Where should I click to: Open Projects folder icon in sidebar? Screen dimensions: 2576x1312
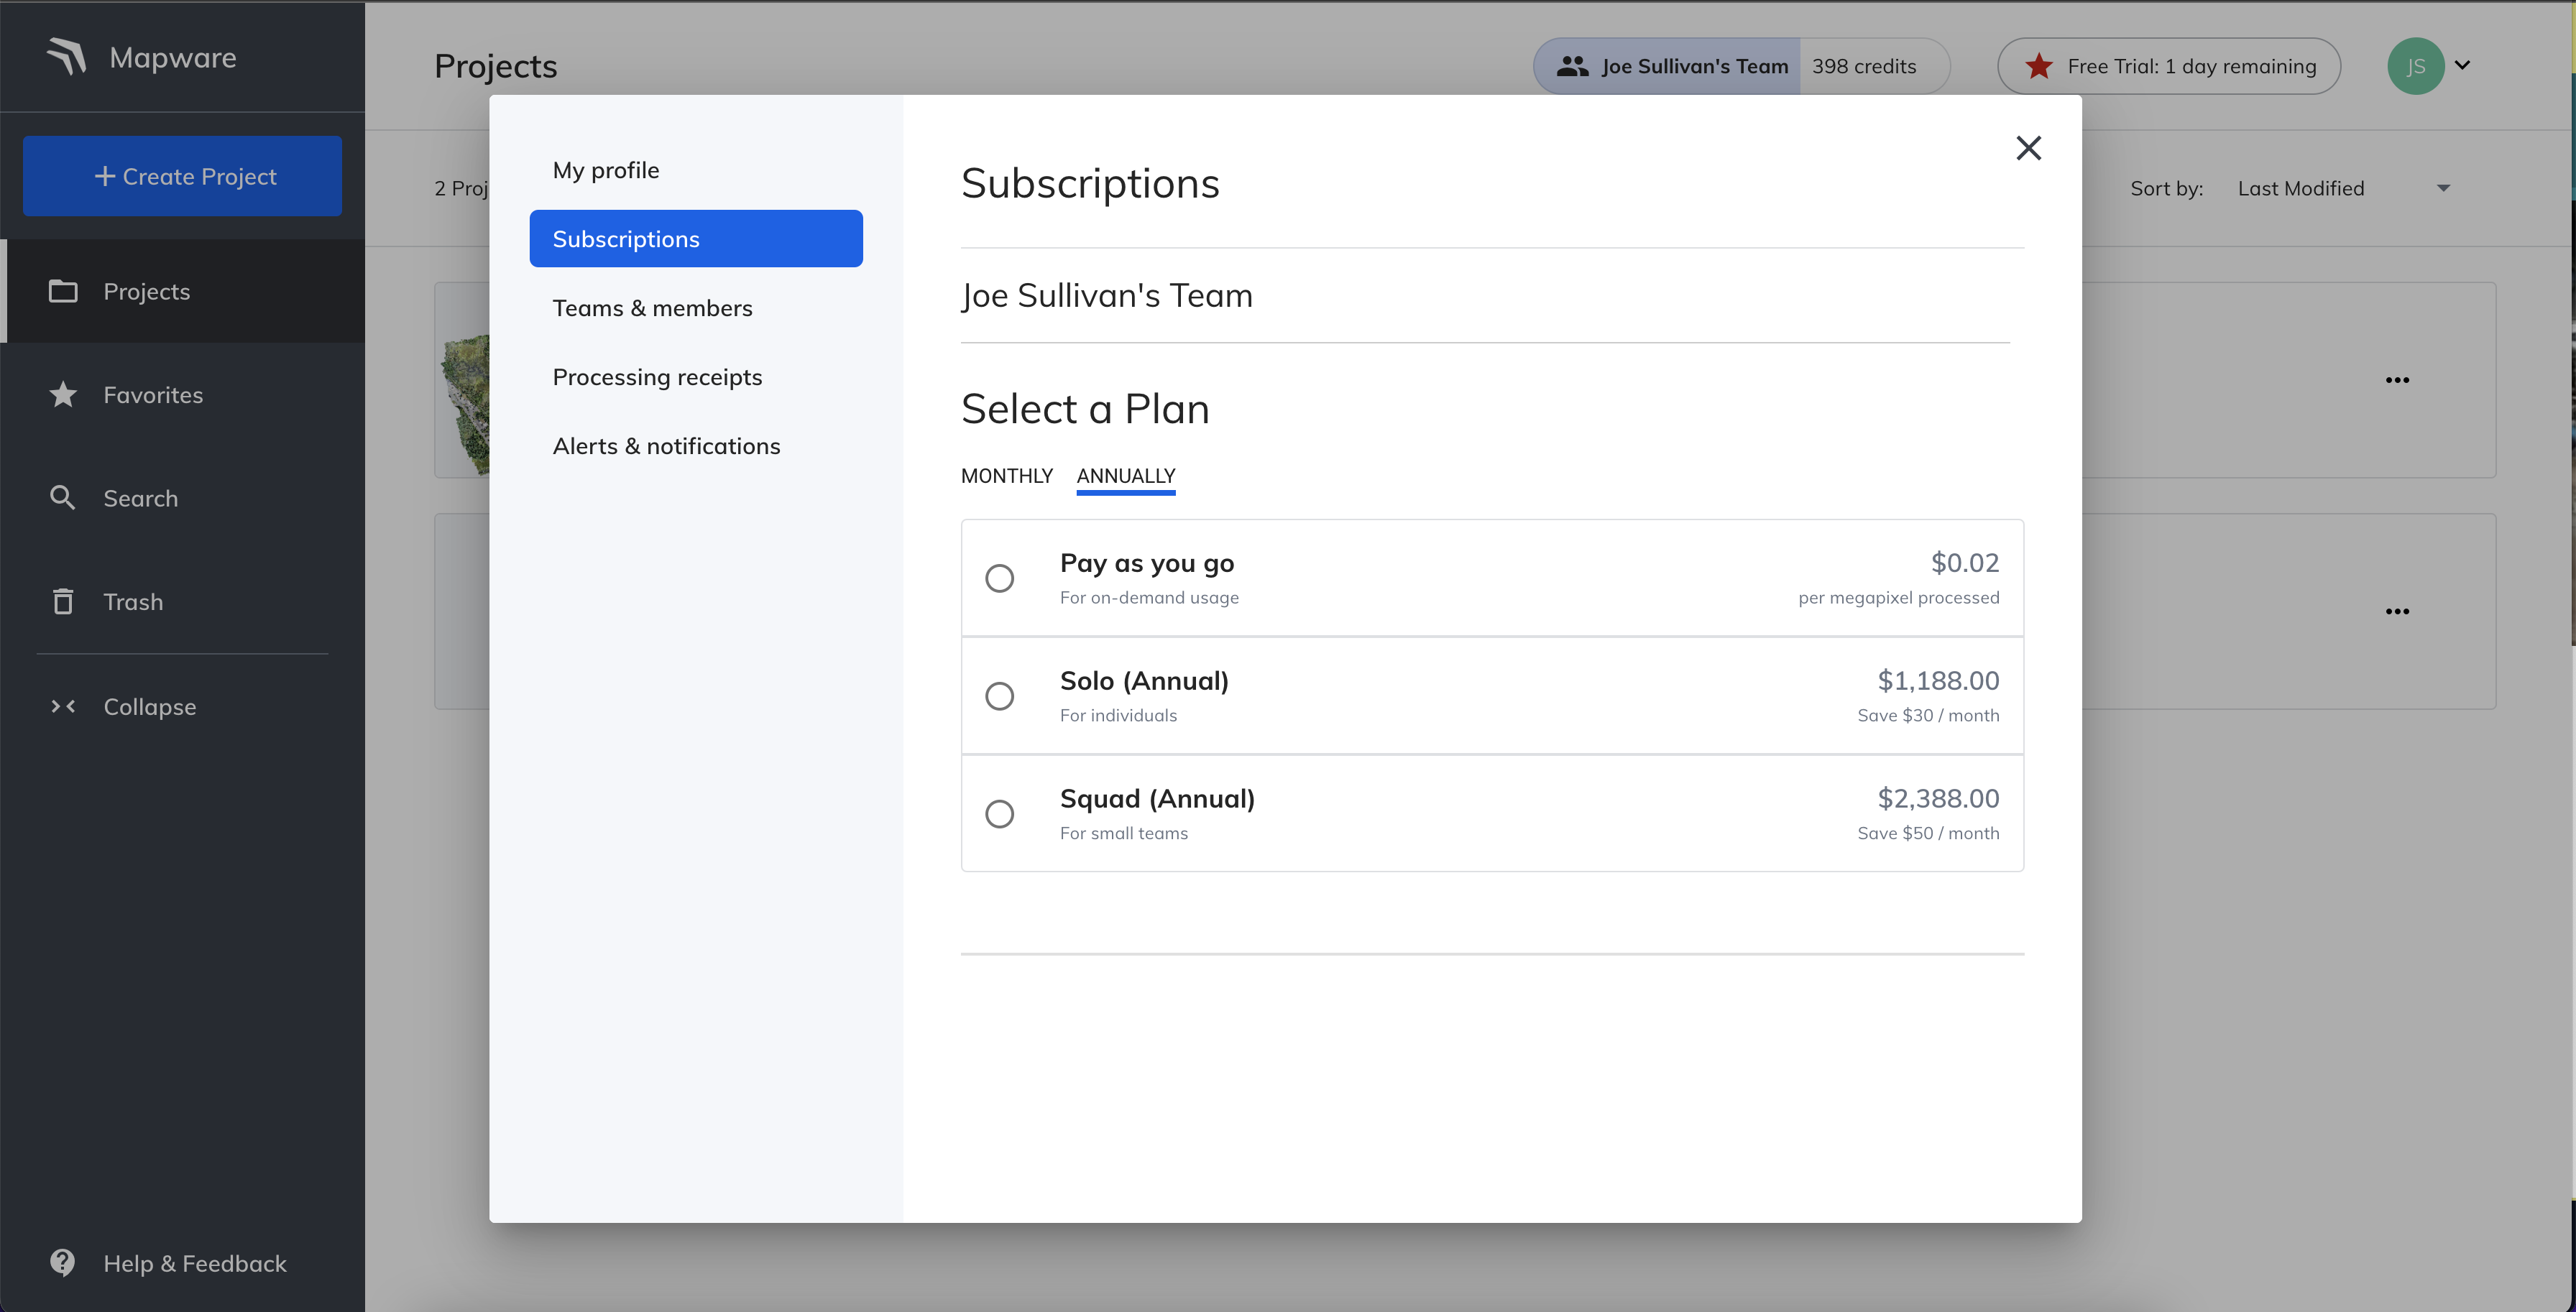(63, 291)
